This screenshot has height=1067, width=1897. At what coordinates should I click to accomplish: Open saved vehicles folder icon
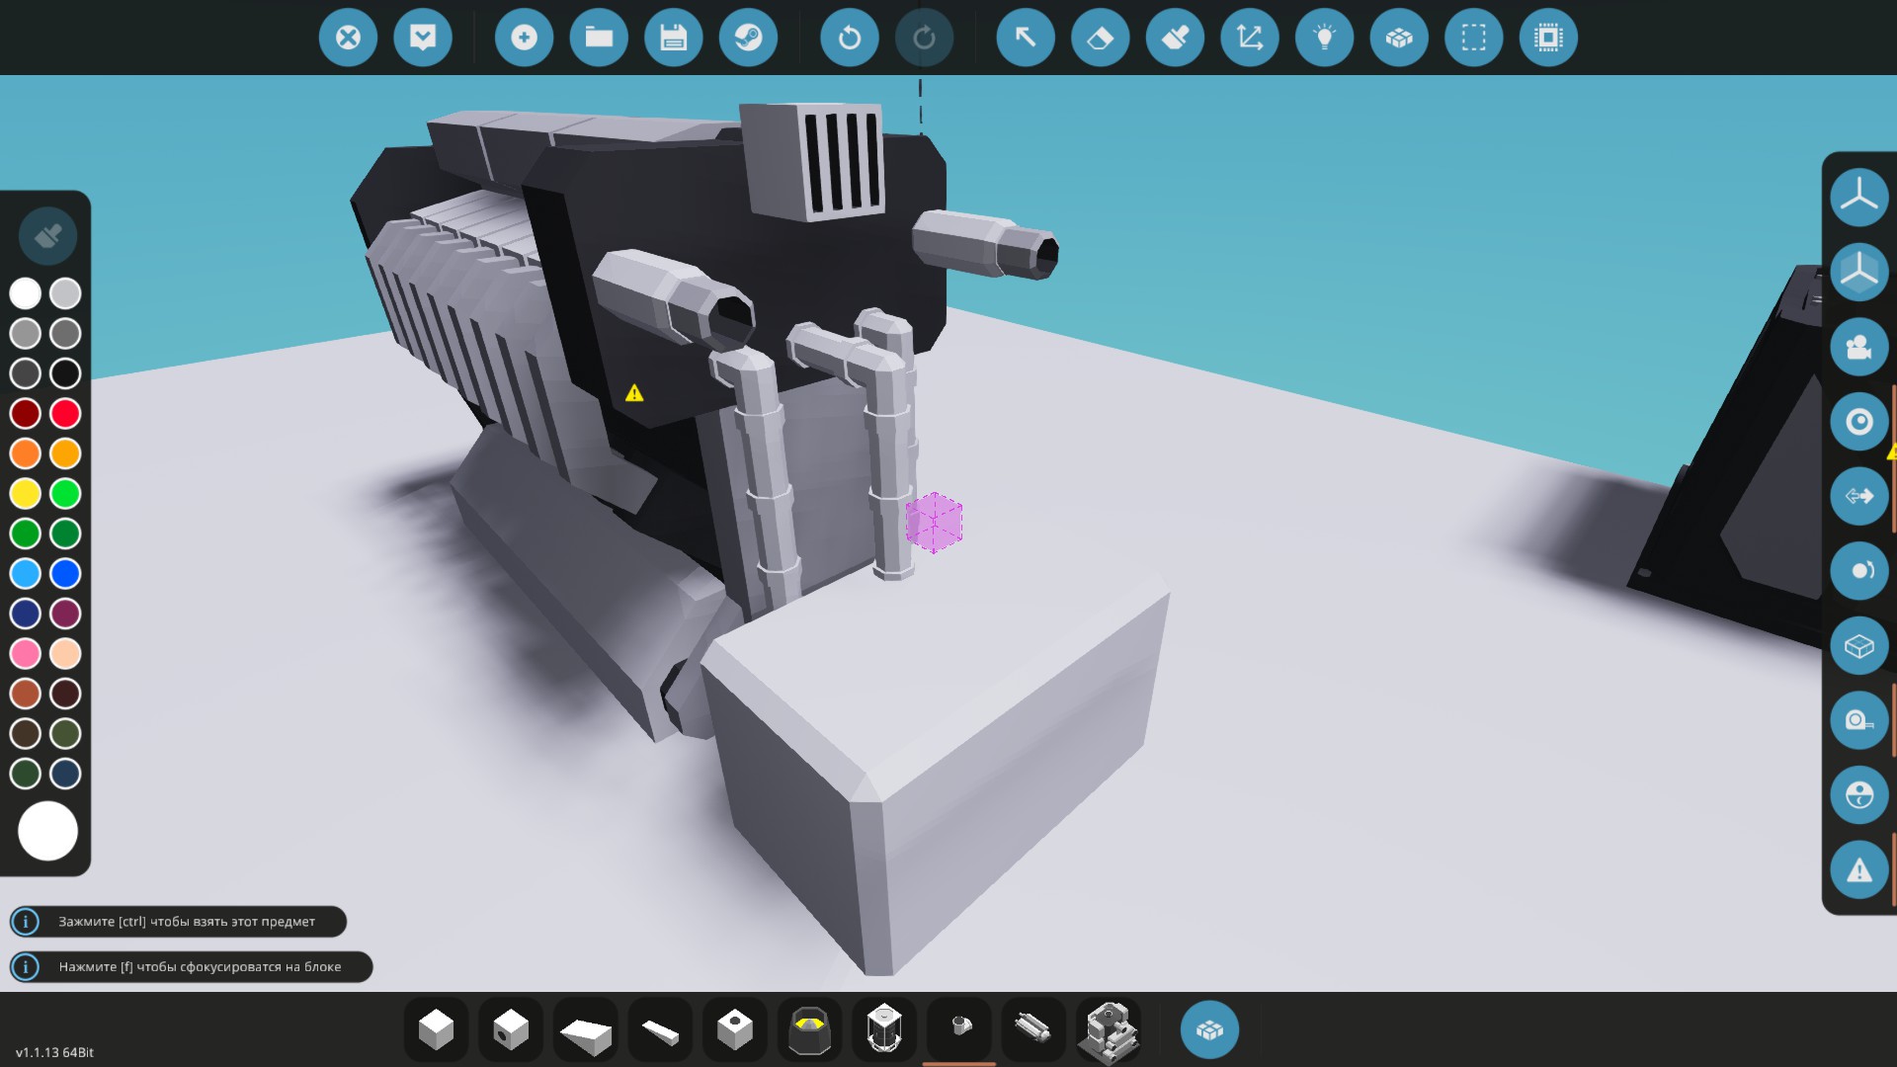tap(599, 38)
